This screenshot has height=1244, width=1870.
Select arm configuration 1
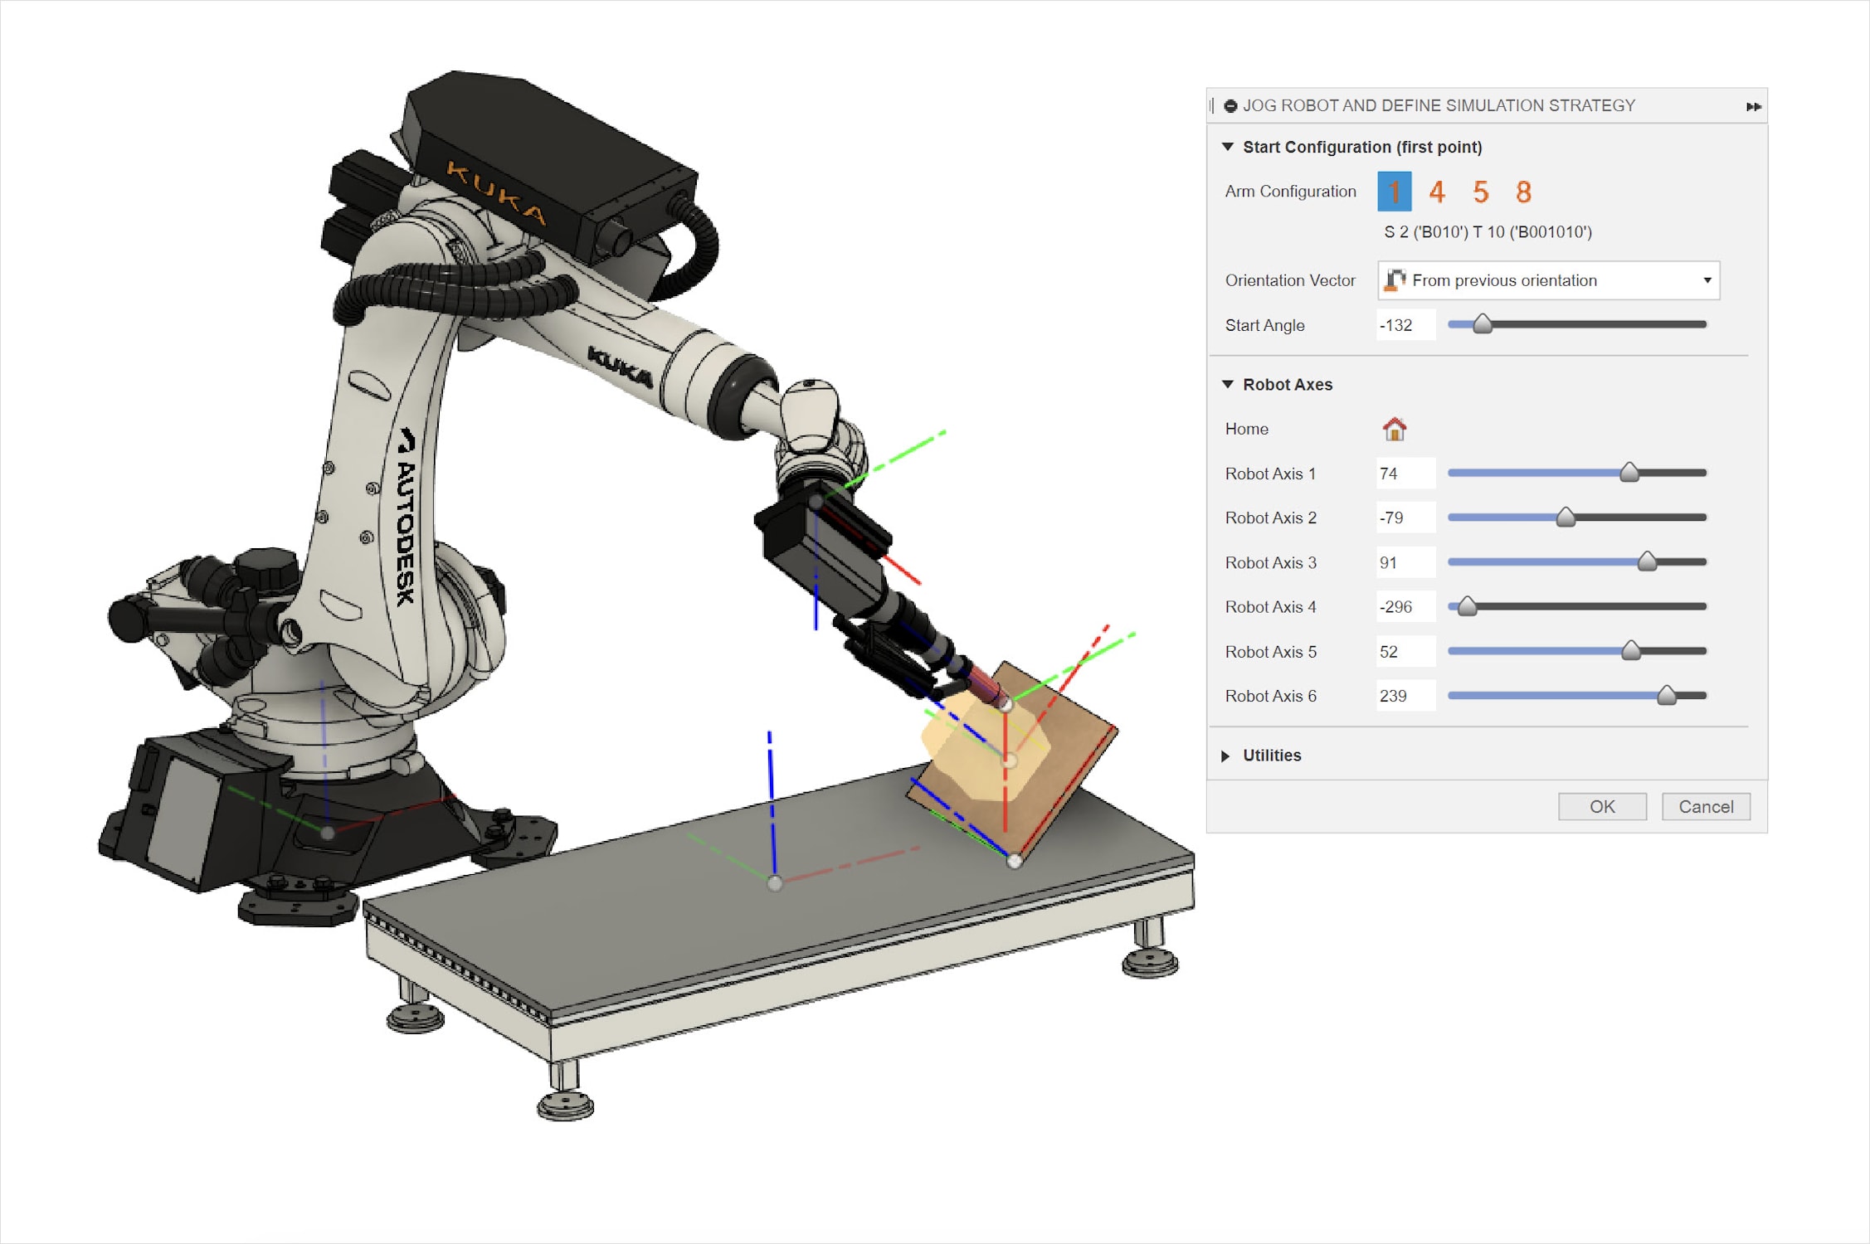pos(1395,192)
